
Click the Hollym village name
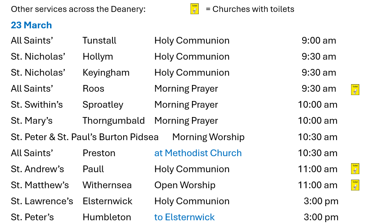click(98, 57)
